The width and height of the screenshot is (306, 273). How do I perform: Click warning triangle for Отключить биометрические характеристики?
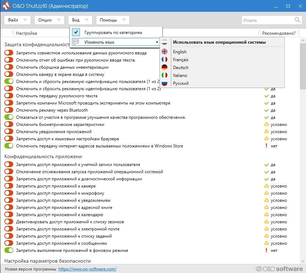point(266,124)
